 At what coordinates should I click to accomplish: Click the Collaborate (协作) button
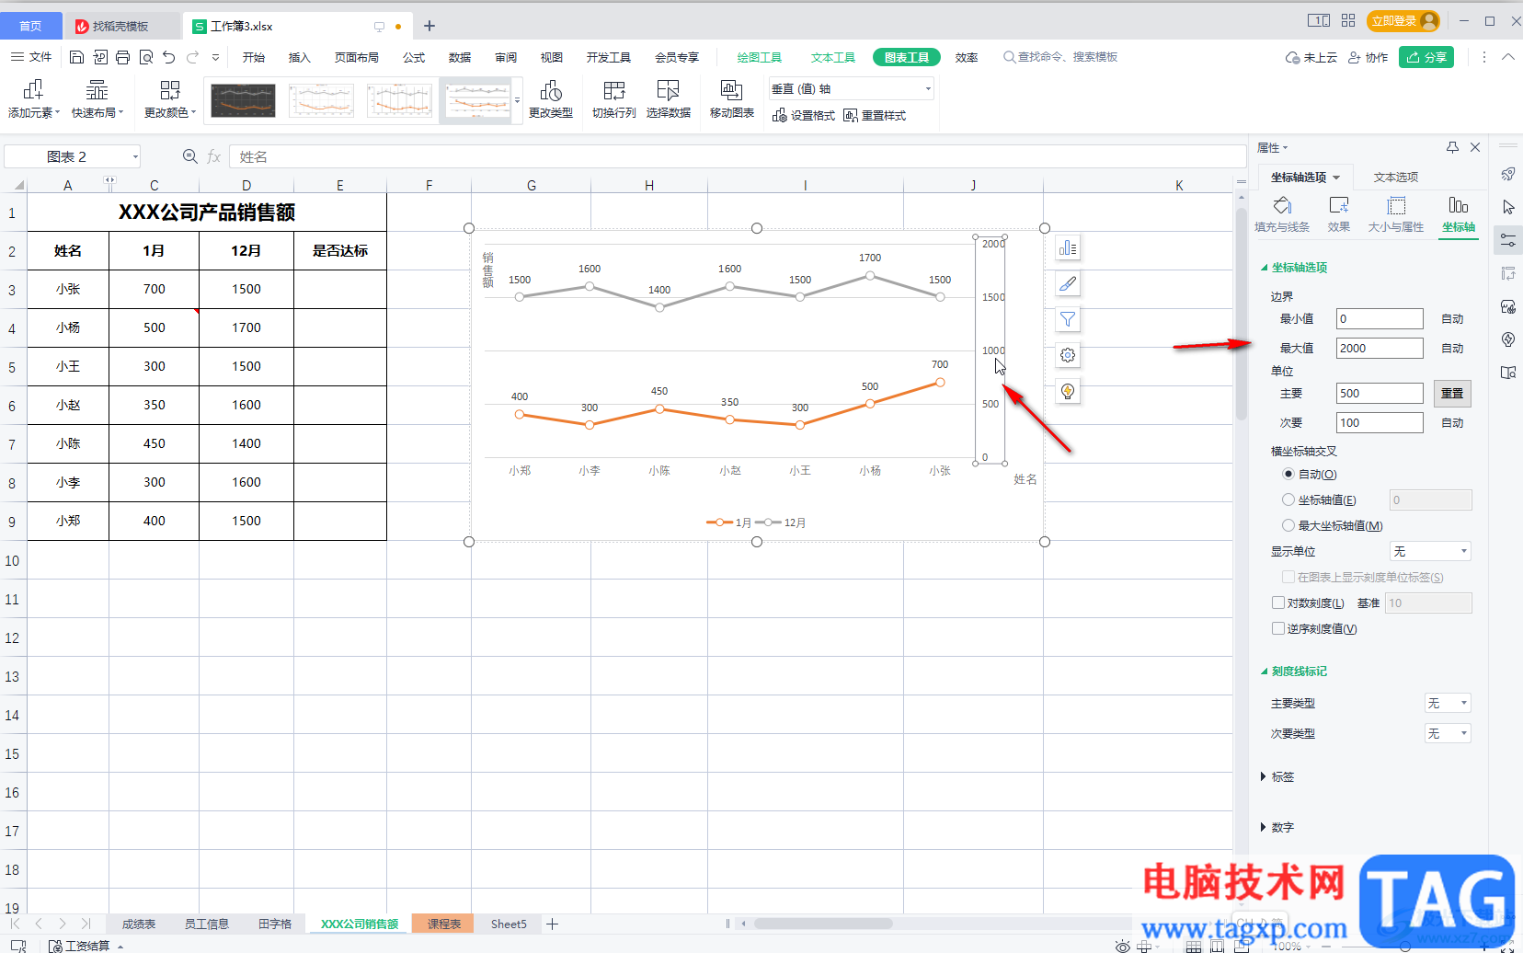(1368, 57)
